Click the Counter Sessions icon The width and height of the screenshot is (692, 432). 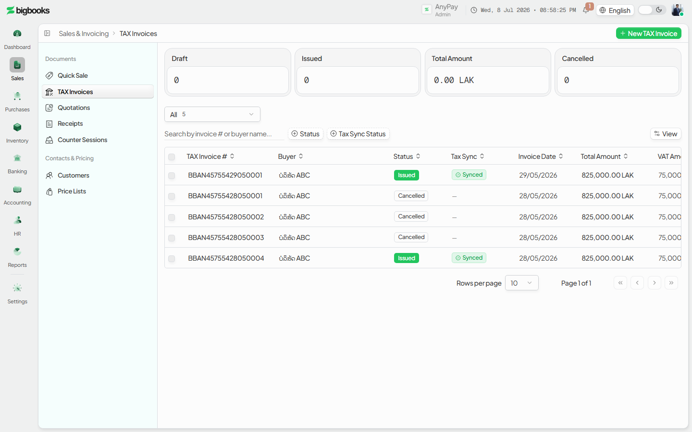[49, 140]
